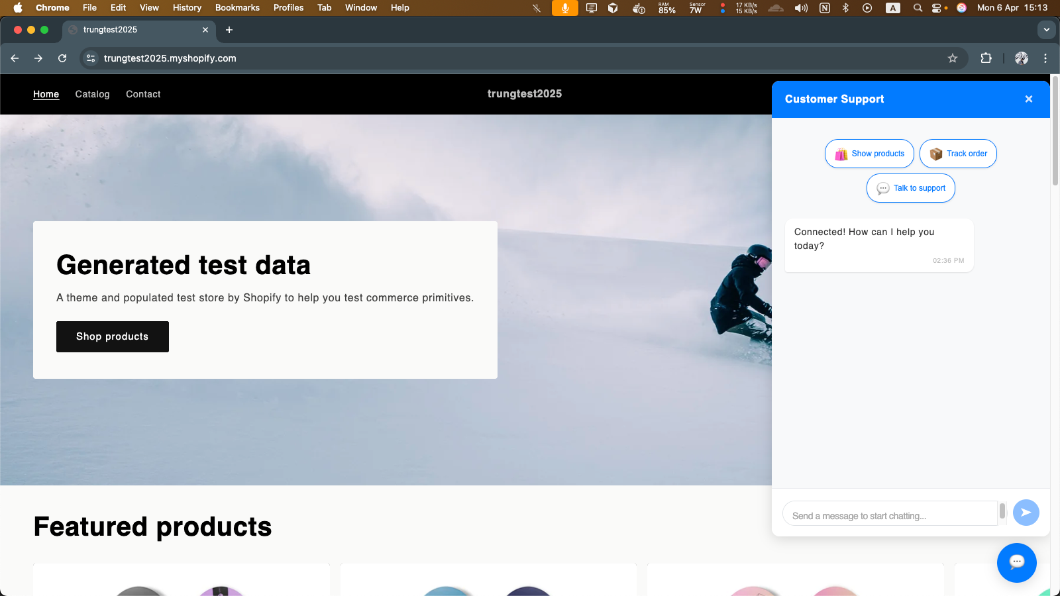Click the orange microphone menu bar icon

[565, 8]
